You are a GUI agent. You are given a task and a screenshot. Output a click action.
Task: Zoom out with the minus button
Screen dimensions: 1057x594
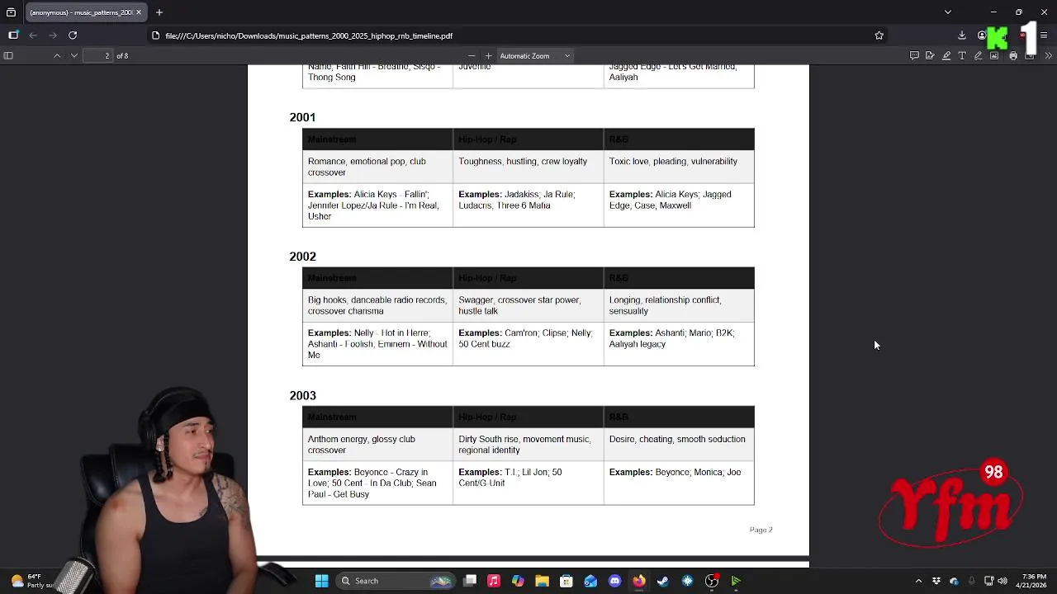coord(472,56)
